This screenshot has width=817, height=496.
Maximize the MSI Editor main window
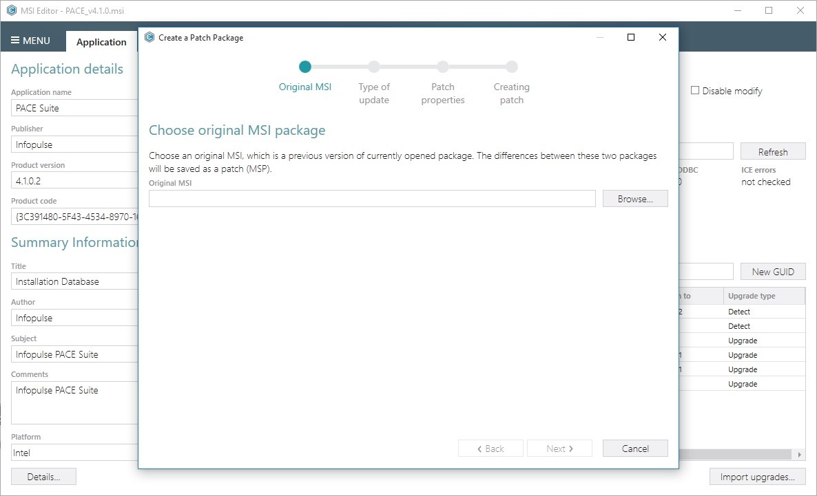(769, 10)
